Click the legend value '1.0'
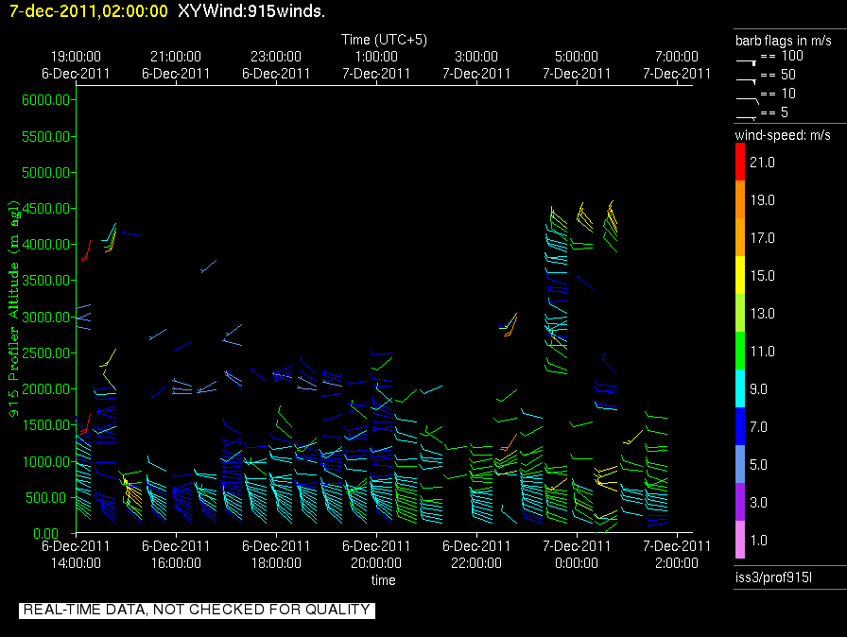The image size is (847, 637). coord(759,541)
